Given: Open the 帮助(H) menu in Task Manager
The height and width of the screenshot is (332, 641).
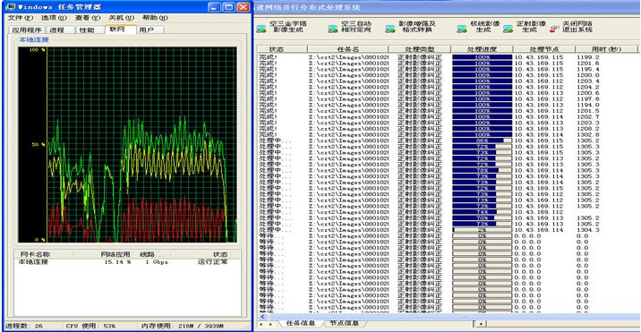Looking at the screenshot, I should [x=155, y=18].
